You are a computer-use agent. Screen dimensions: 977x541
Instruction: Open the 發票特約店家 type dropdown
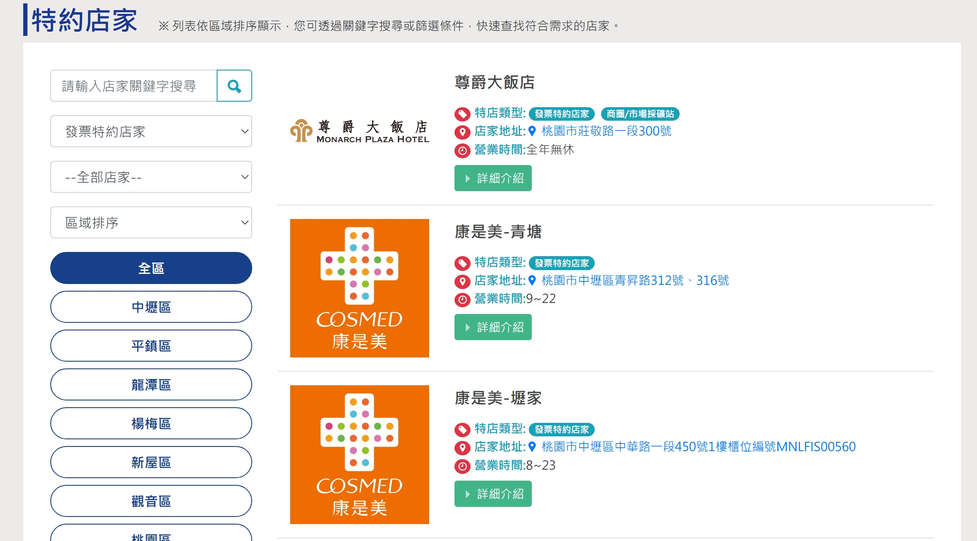[x=151, y=131]
